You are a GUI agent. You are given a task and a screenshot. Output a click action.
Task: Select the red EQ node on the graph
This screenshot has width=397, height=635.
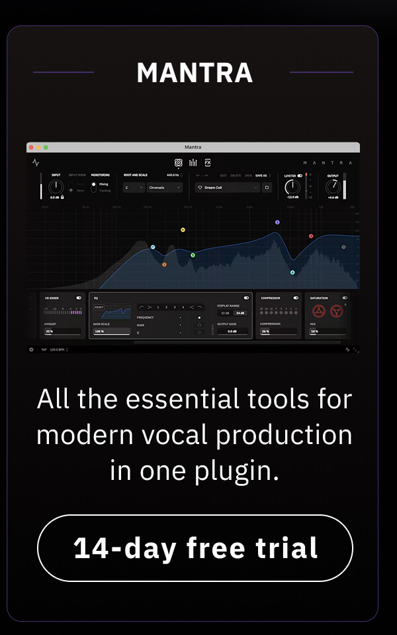[x=311, y=236]
